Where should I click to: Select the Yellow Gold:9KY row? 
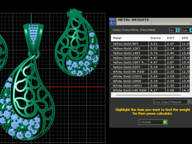(x=150, y=44)
